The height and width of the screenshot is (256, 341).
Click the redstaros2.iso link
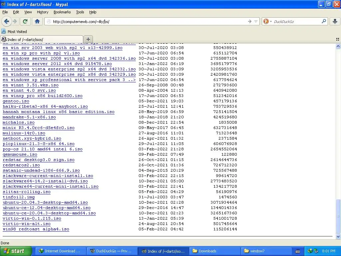point(21,165)
